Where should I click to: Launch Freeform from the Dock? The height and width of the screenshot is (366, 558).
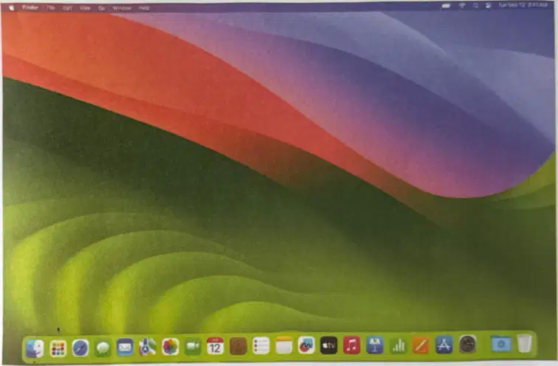pos(306,345)
